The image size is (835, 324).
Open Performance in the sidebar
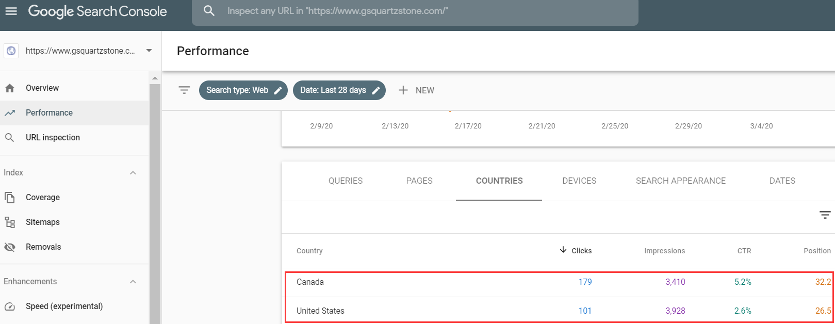pos(74,113)
